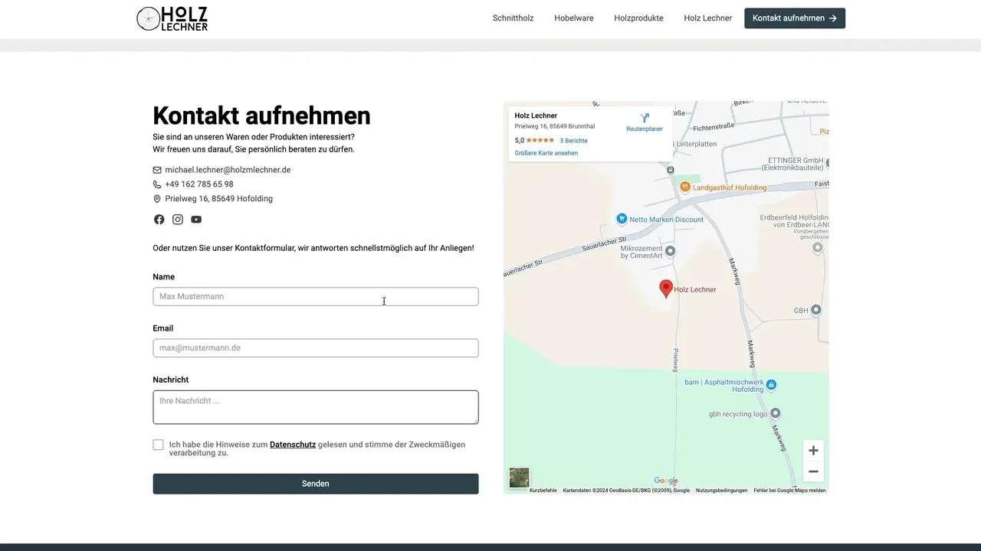Click the Erdbeerfeld Hofolding map marker
Screen dimensions: 981x551
click(818, 247)
